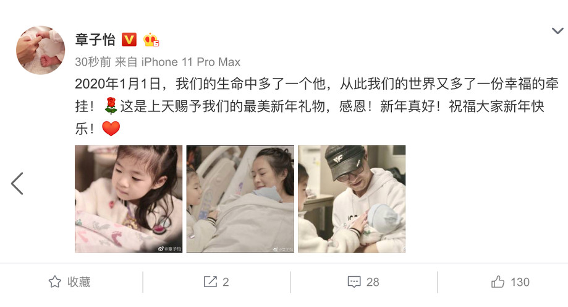Click the comment speech bubble icon
The height and width of the screenshot is (307, 568).
(354, 282)
